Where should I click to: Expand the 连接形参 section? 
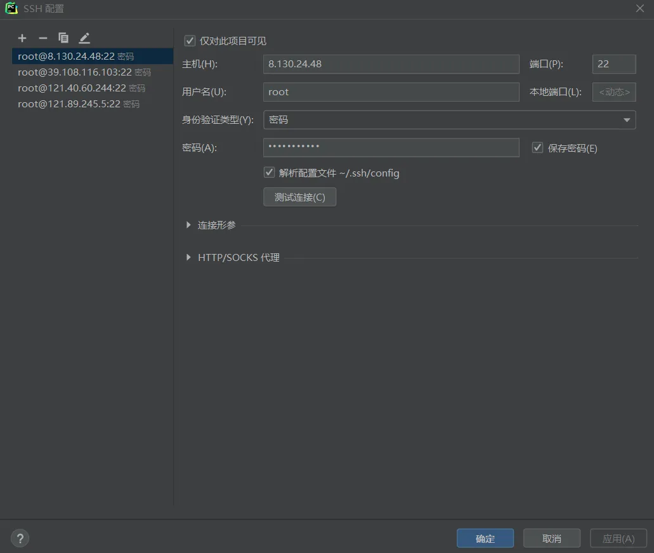(x=188, y=225)
